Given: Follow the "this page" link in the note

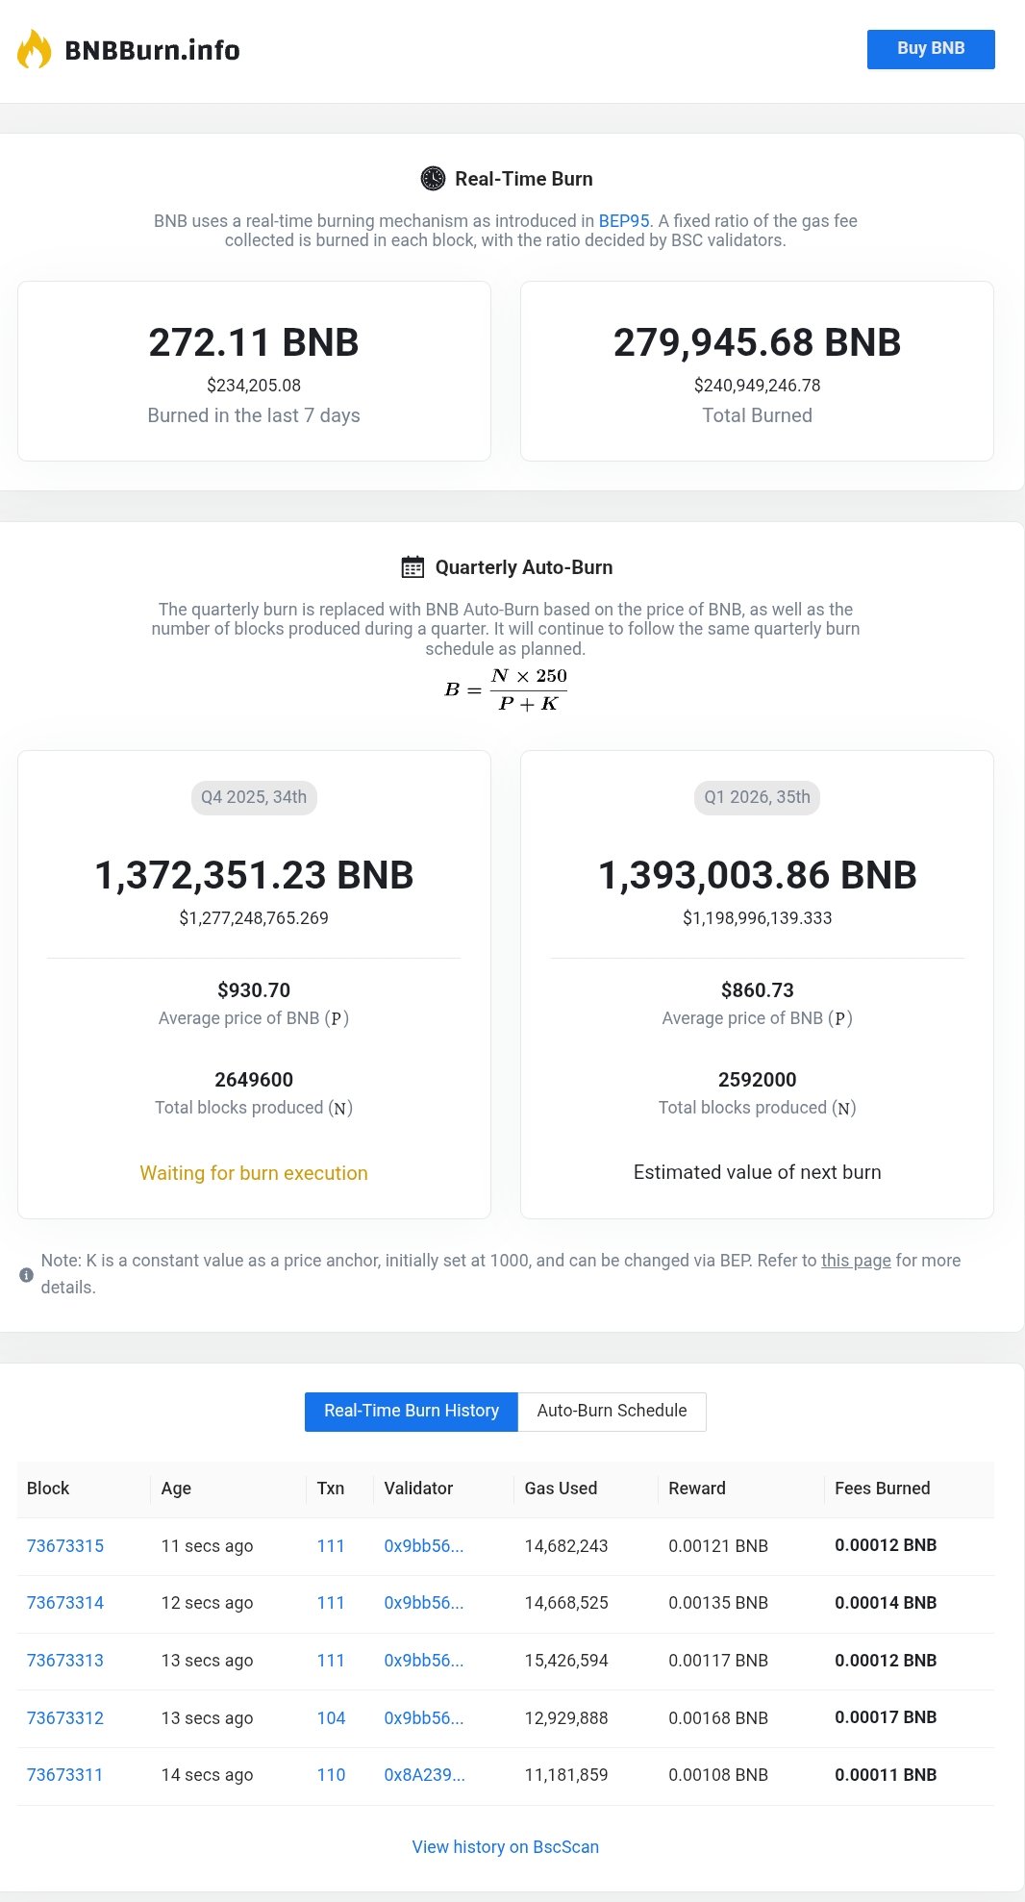Looking at the screenshot, I should [x=856, y=1261].
